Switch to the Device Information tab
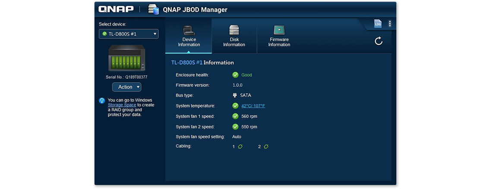 tap(189, 36)
